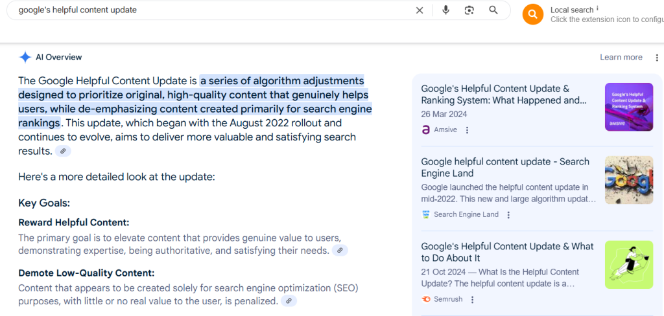This screenshot has height=316, width=664.
Task: Click the purple Amsive article thumbnail
Action: (x=629, y=107)
